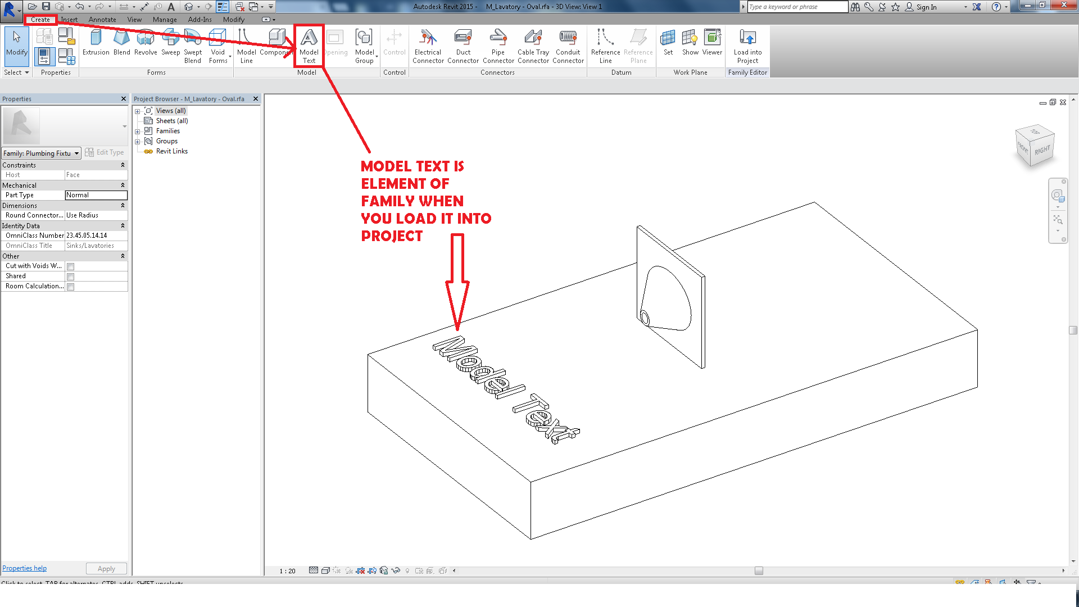Click the Pipe Connector tool
1079x607 pixels.
[x=498, y=45]
